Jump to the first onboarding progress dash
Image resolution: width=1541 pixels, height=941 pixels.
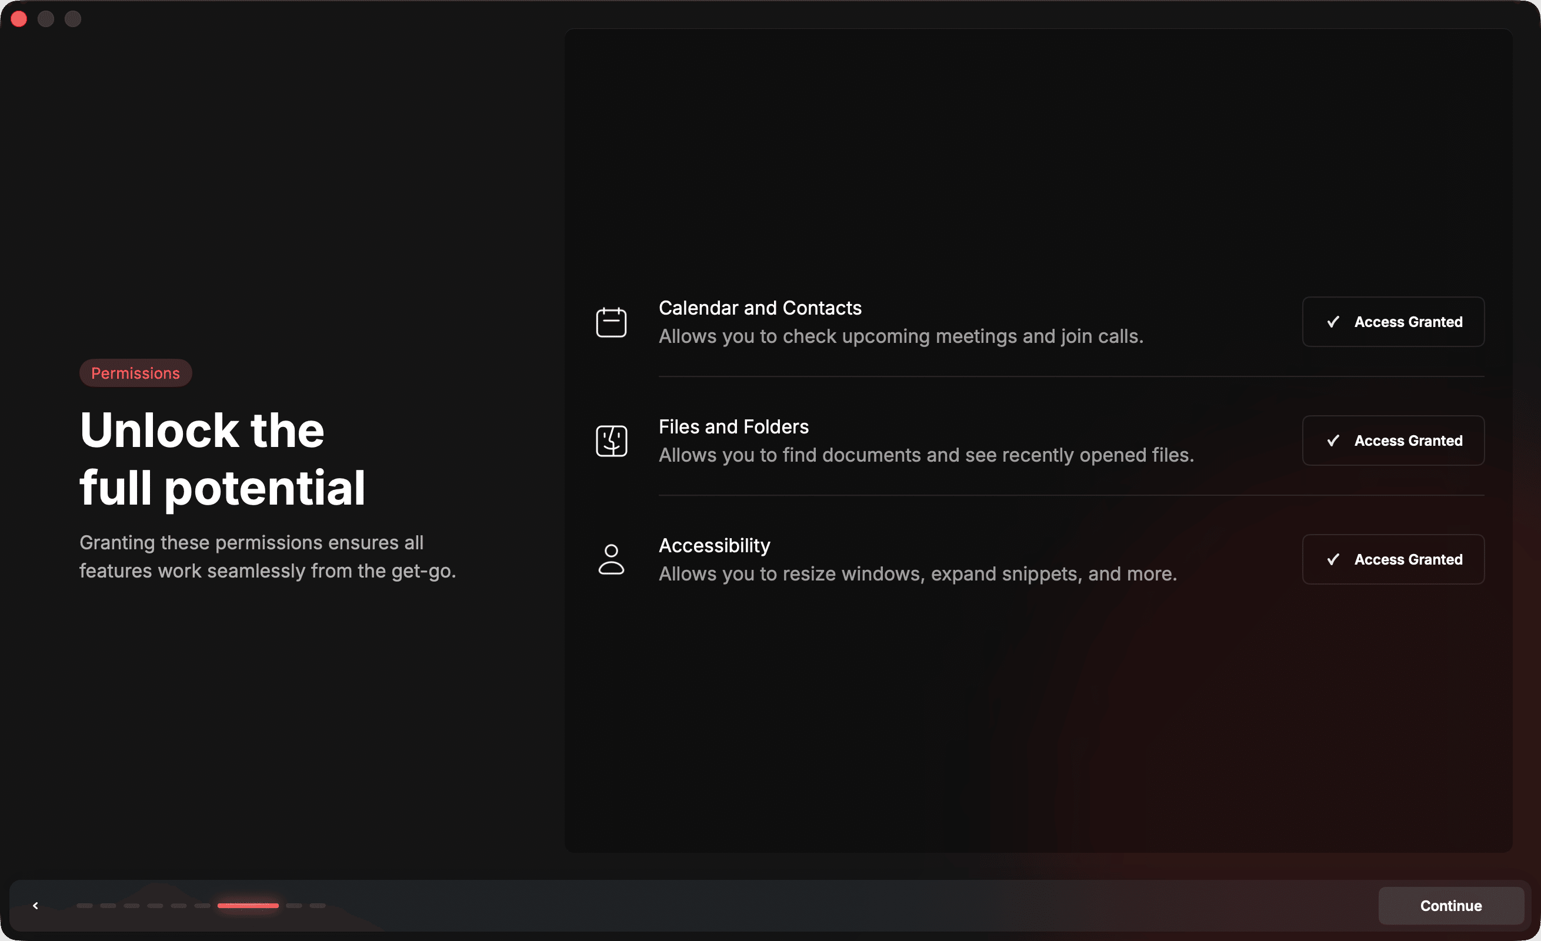pyautogui.click(x=85, y=905)
